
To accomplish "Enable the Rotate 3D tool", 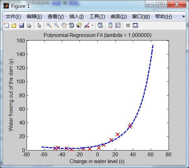I will coord(71,25).
